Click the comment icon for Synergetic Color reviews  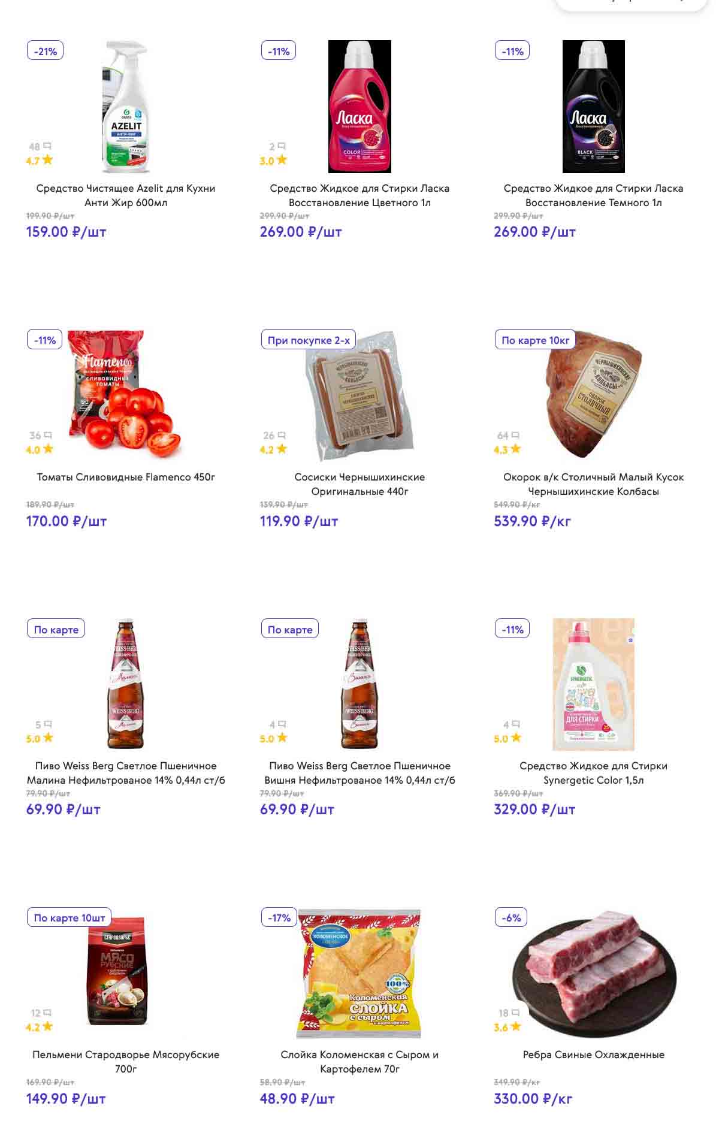515,724
